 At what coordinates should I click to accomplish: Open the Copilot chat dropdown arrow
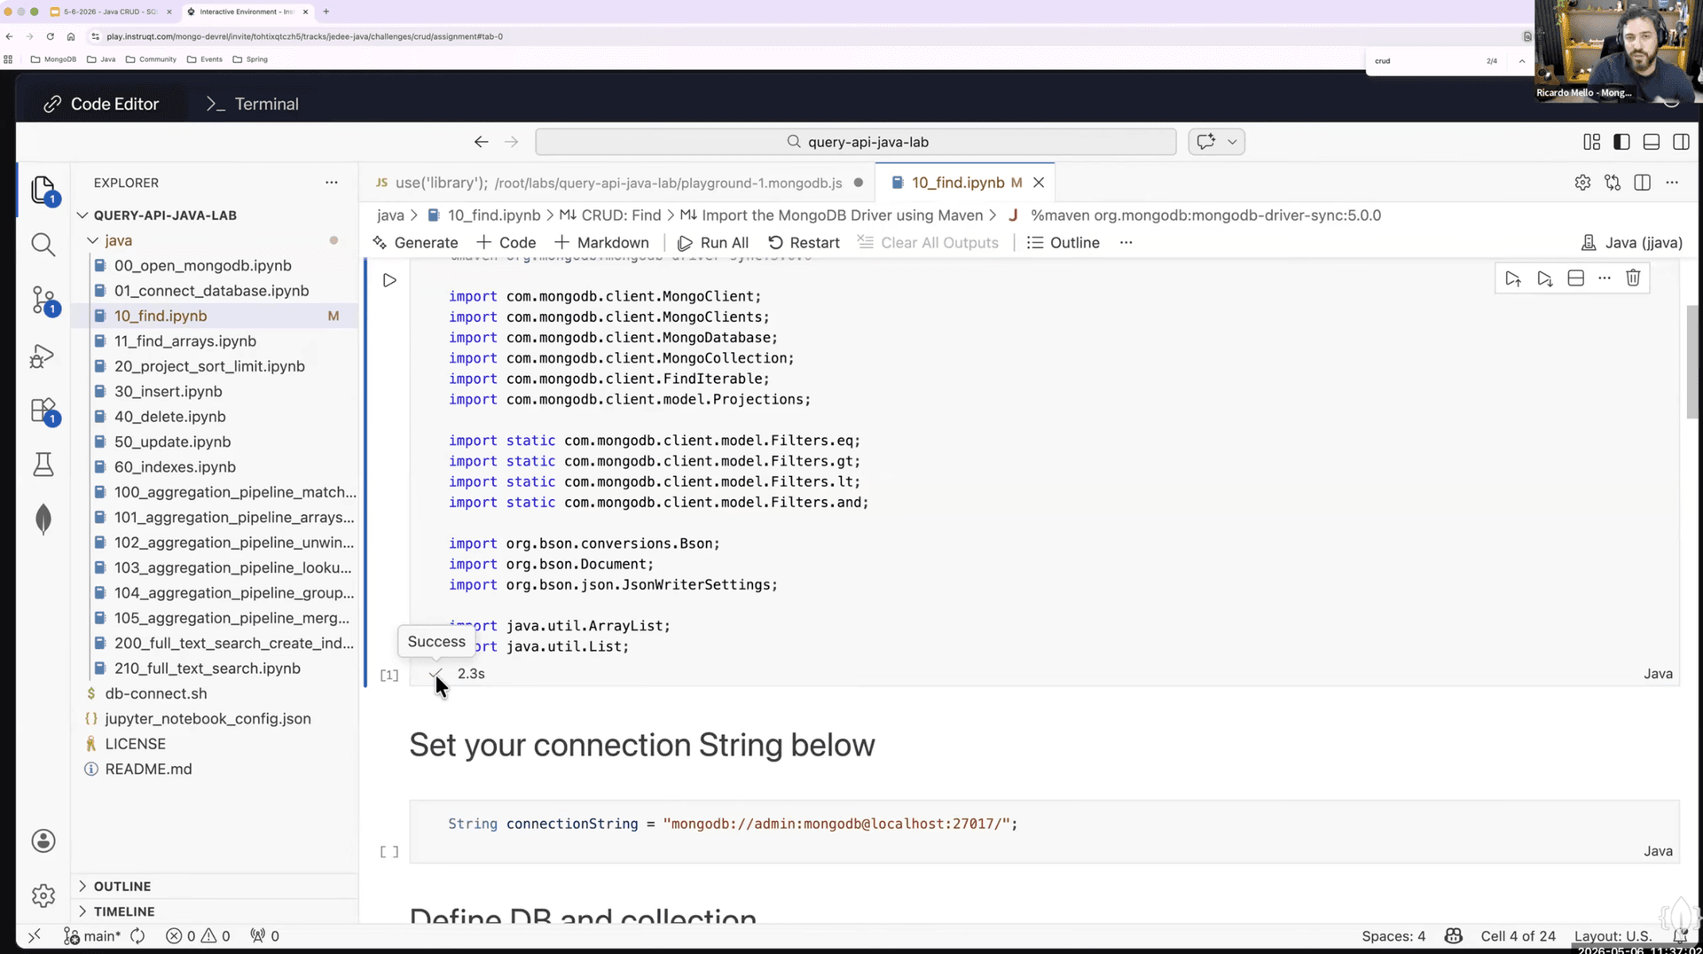[x=1232, y=142]
